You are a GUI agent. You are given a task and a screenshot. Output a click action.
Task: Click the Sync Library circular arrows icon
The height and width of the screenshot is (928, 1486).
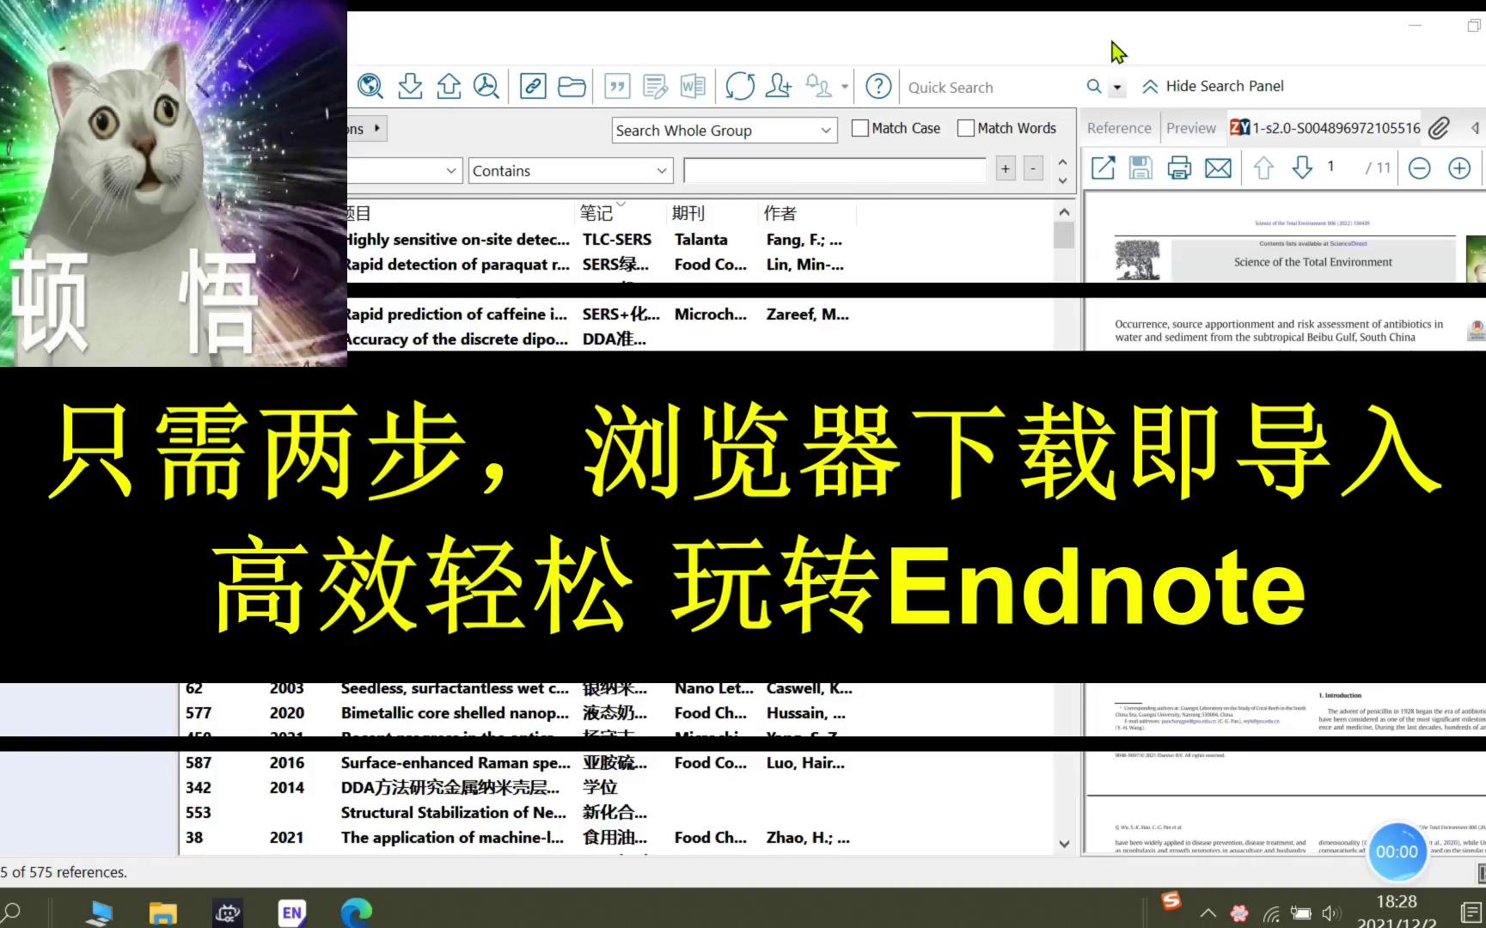coord(740,86)
